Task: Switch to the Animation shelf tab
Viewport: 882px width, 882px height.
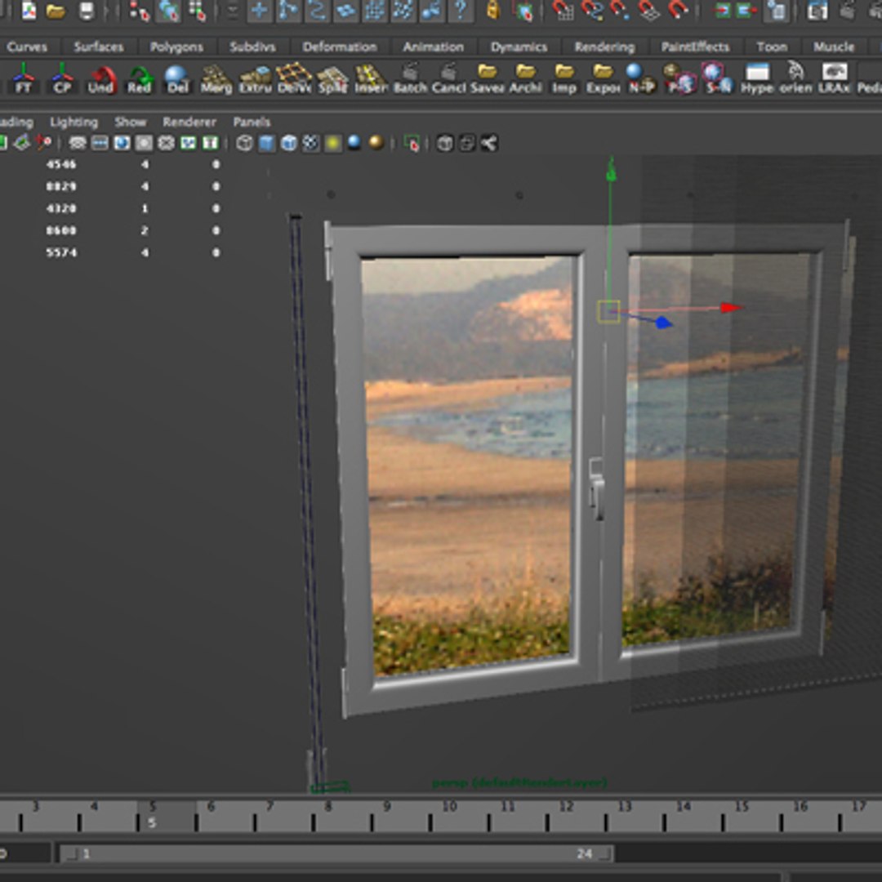Action: pos(433,47)
